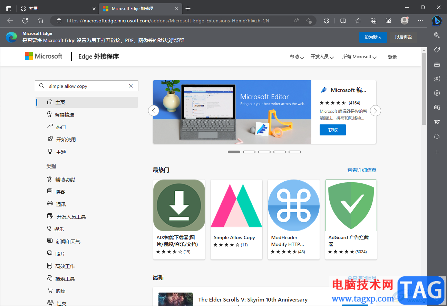Open sidebar tools briefcase icon
This screenshot has height=306, width=447.
click(x=437, y=64)
